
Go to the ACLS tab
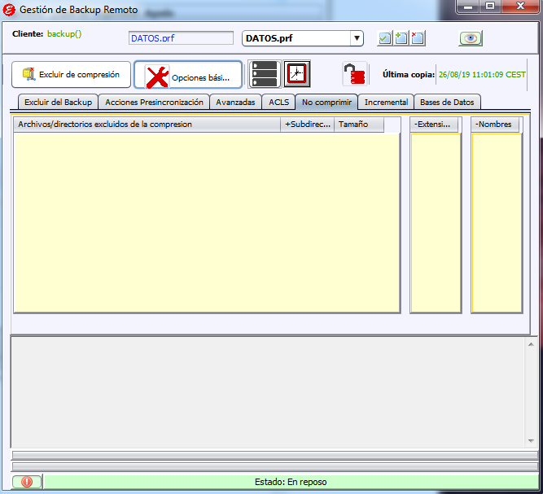point(278,103)
